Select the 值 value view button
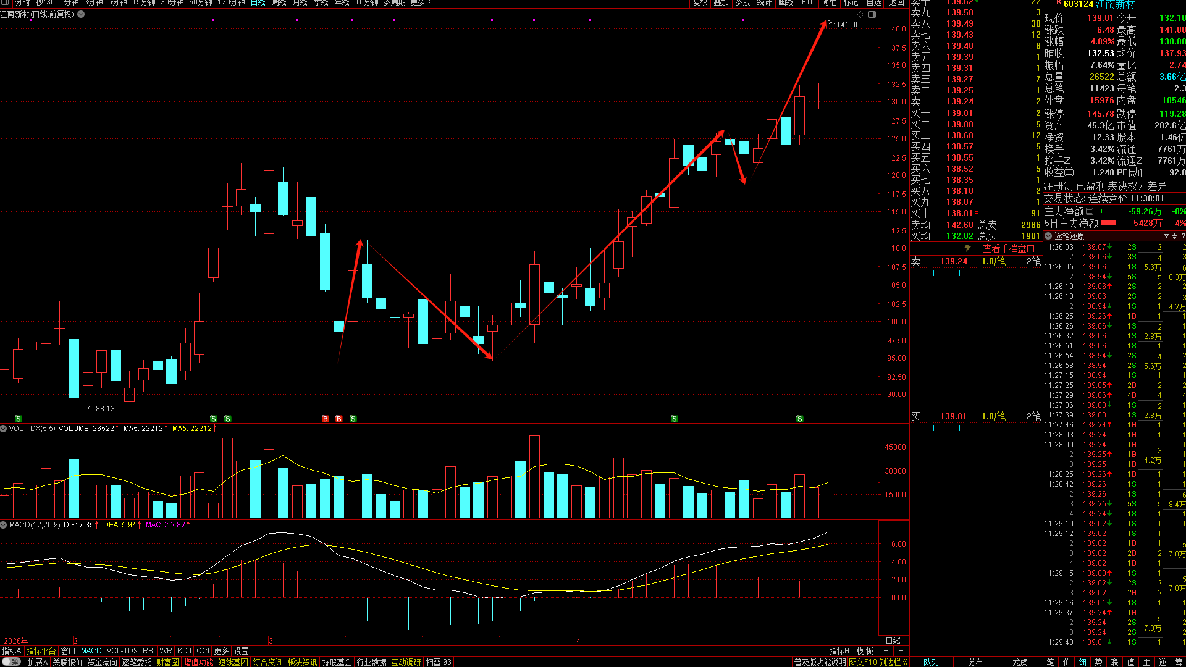This screenshot has height=667, width=1186. (x=1131, y=662)
